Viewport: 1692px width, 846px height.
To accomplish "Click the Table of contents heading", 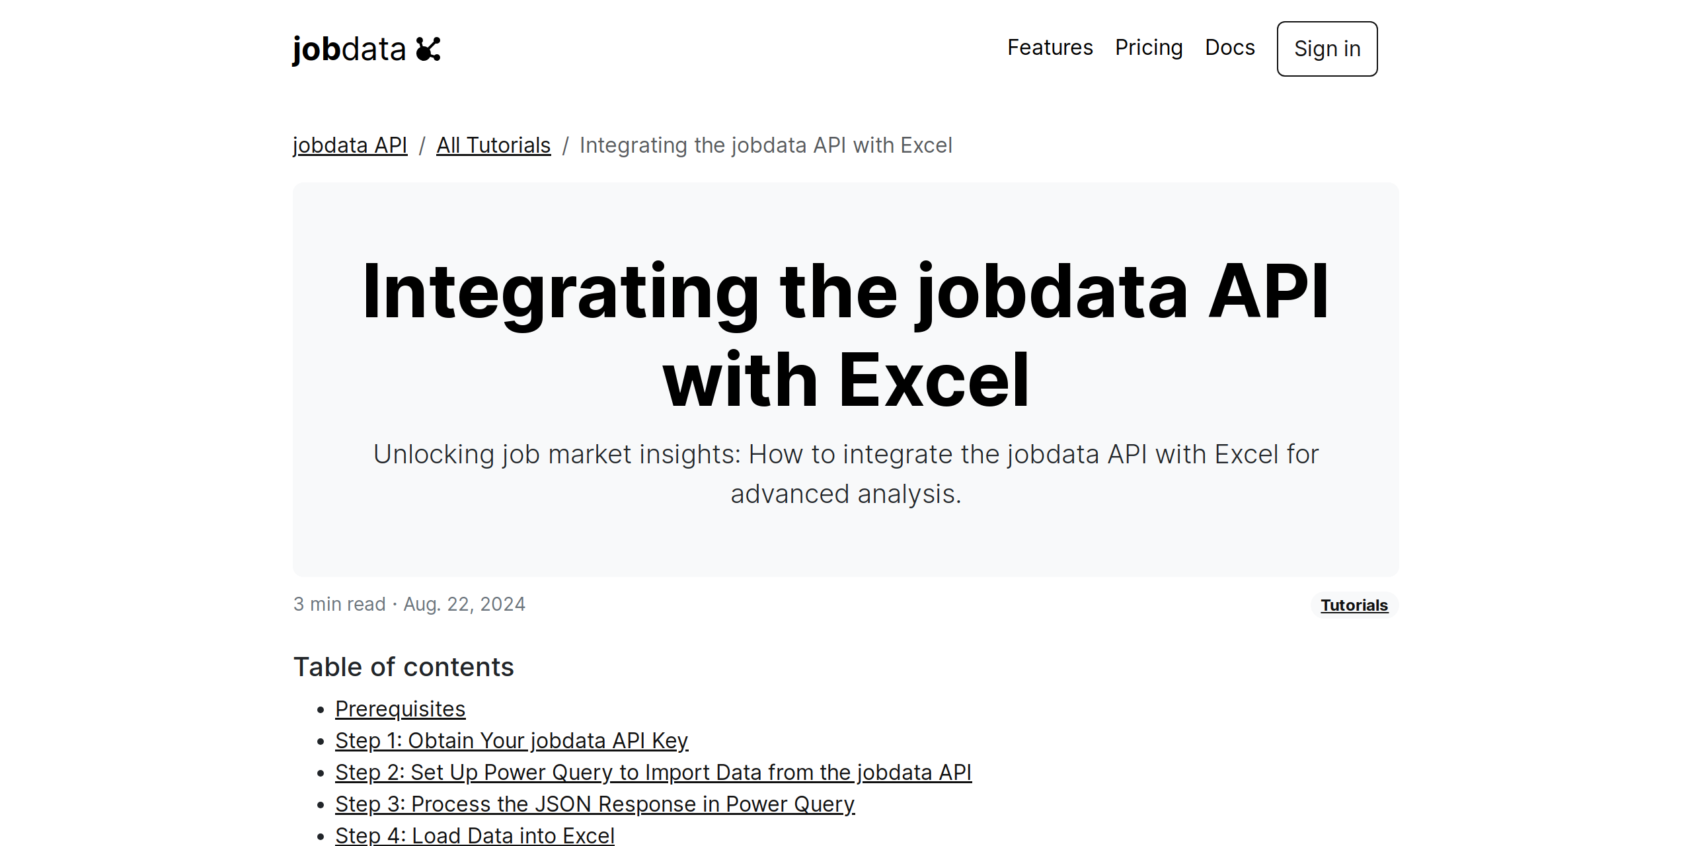I will click(403, 666).
